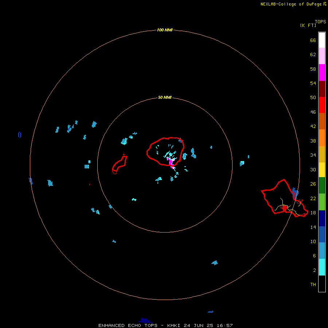Pick the black TH threshold swatch

322,284
